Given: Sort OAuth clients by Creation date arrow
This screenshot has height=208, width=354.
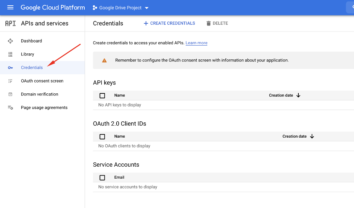Looking at the screenshot, I should (312, 136).
